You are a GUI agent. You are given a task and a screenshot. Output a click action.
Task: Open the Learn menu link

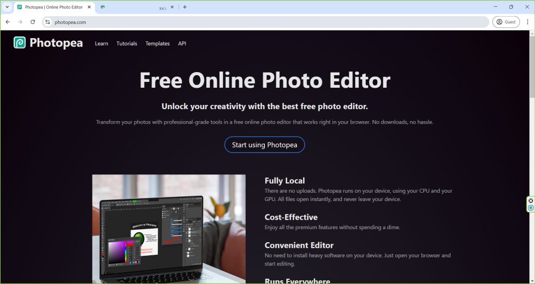click(101, 44)
